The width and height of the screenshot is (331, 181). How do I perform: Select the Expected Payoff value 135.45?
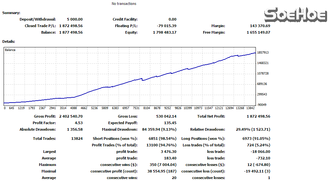point(170,123)
